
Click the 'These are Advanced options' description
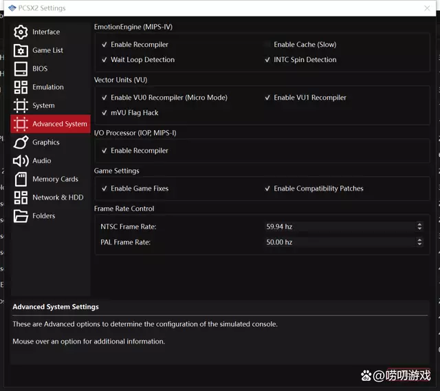coord(145,324)
